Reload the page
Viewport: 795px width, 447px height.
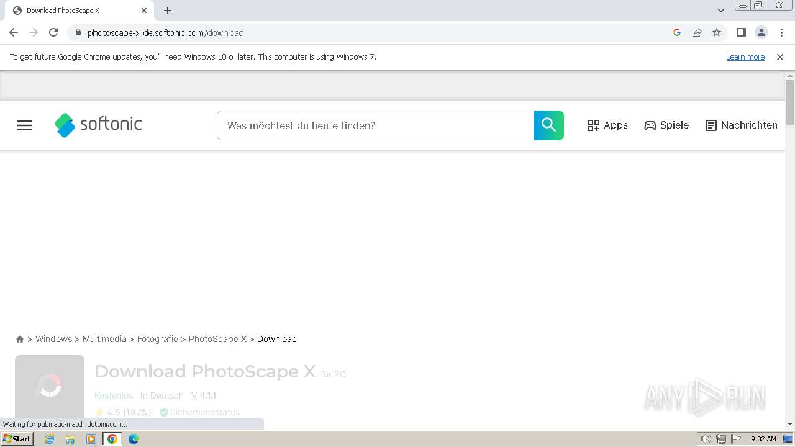coord(53,33)
